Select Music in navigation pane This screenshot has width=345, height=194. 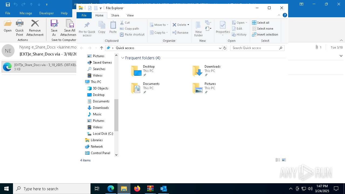tap(95, 114)
